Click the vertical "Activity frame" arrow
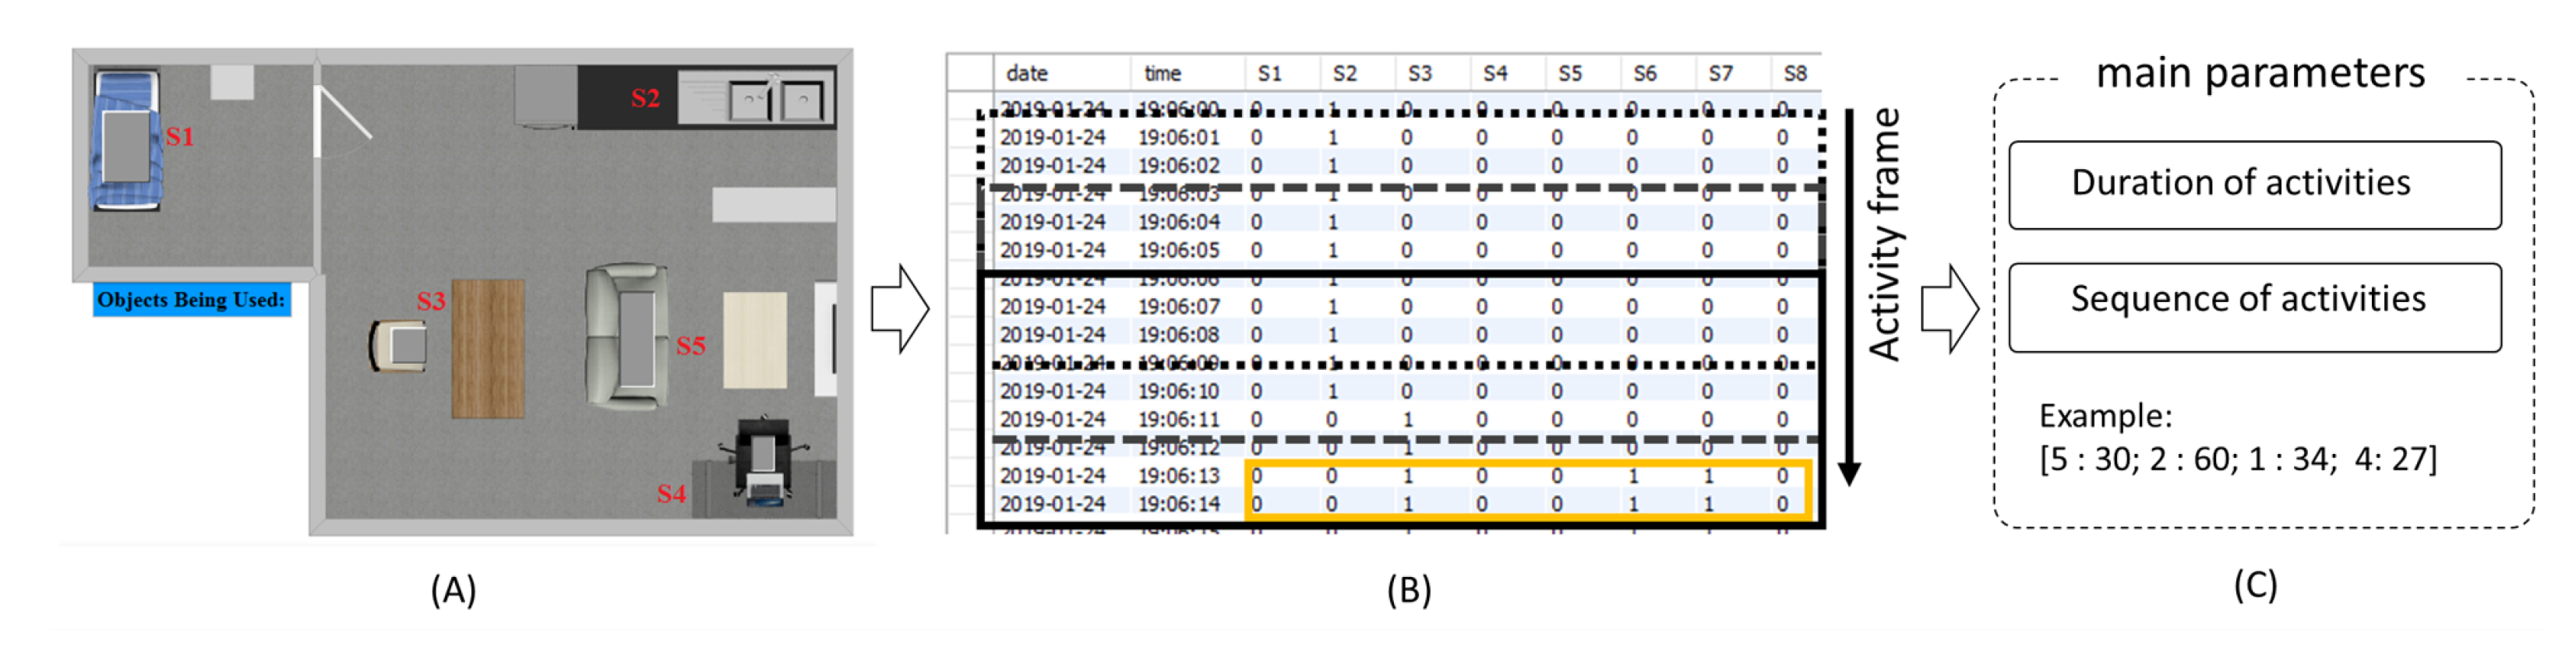 point(1849,300)
